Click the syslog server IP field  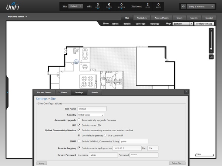click(127, 148)
